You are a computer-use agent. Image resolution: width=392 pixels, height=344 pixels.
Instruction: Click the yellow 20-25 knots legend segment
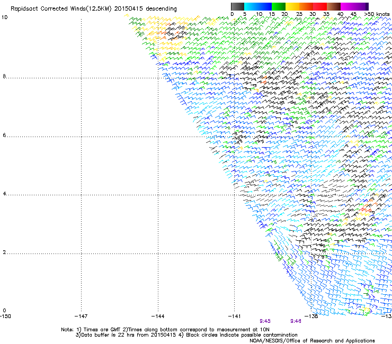292,6
